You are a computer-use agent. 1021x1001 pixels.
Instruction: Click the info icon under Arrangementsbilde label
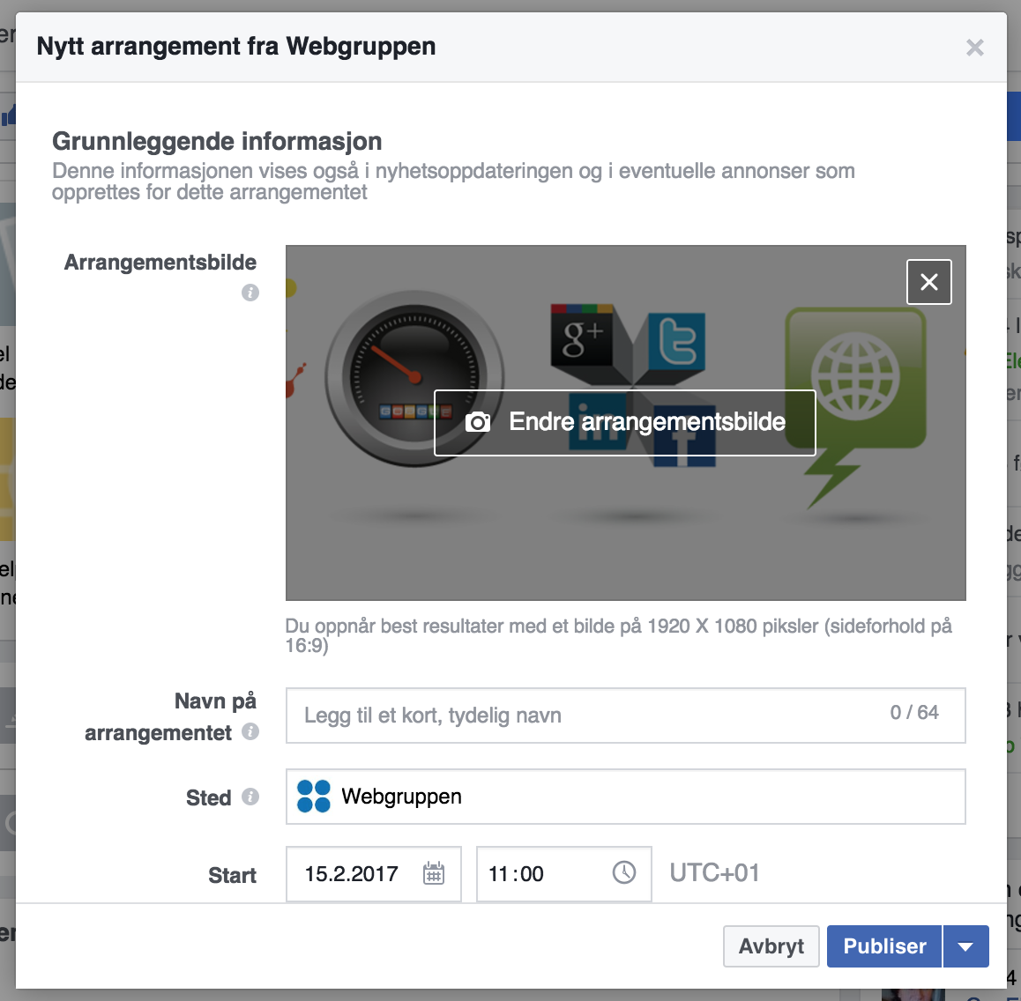pyautogui.click(x=250, y=293)
